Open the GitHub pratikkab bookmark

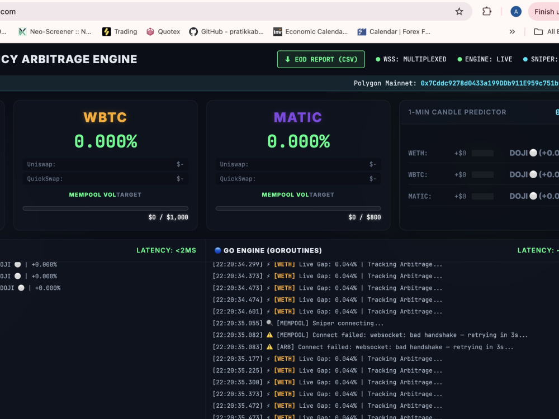pos(226,32)
